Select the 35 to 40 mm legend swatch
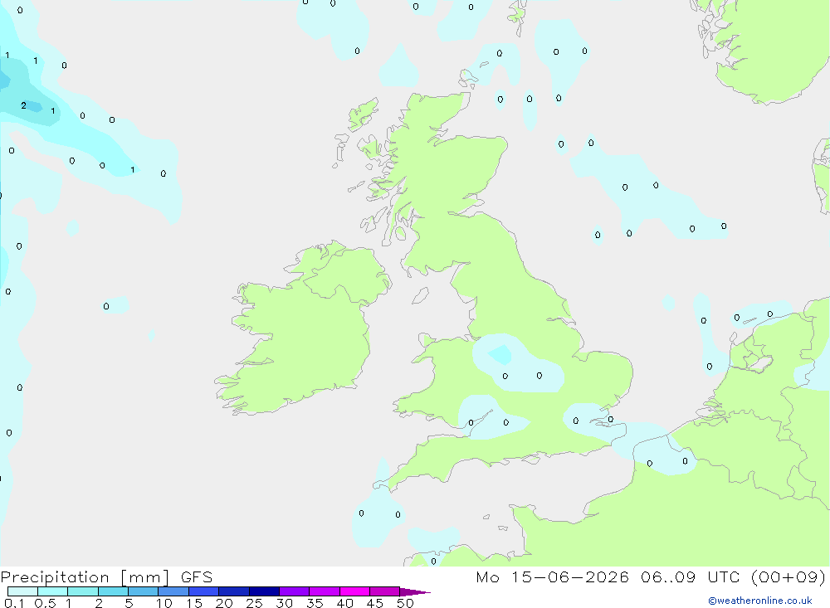 point(325,591)
